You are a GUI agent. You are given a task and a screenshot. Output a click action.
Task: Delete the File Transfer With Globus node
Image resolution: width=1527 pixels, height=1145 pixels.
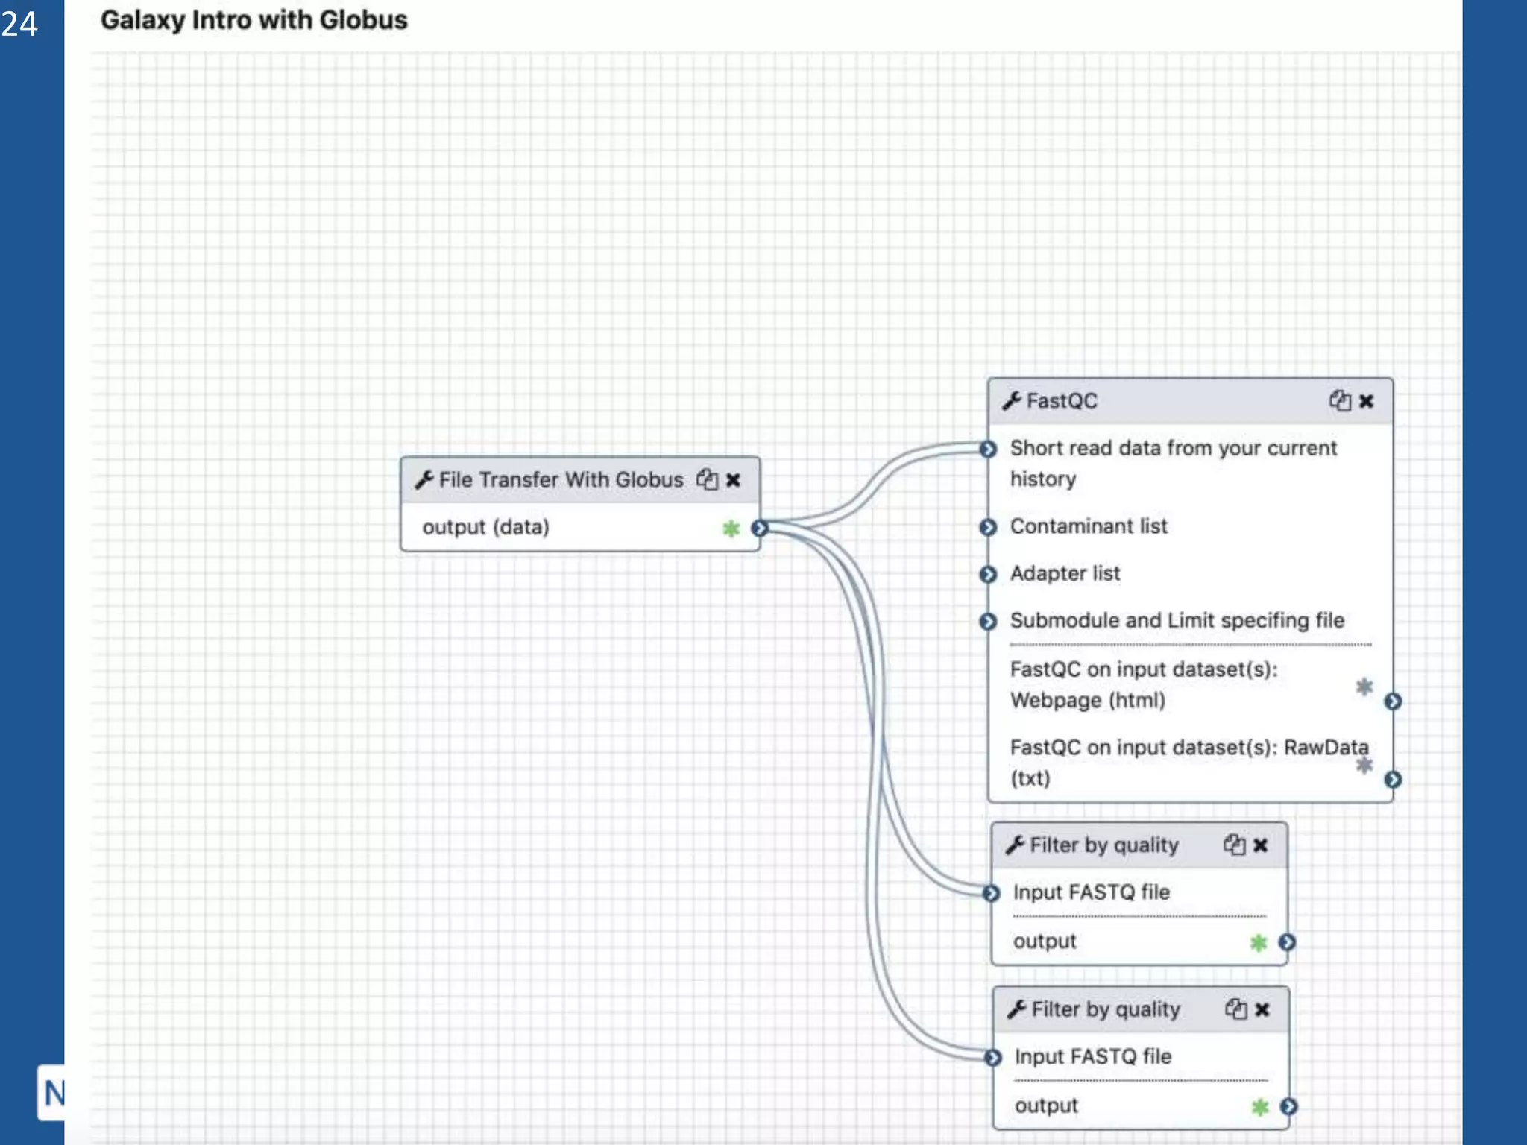[x=733, y=479]
